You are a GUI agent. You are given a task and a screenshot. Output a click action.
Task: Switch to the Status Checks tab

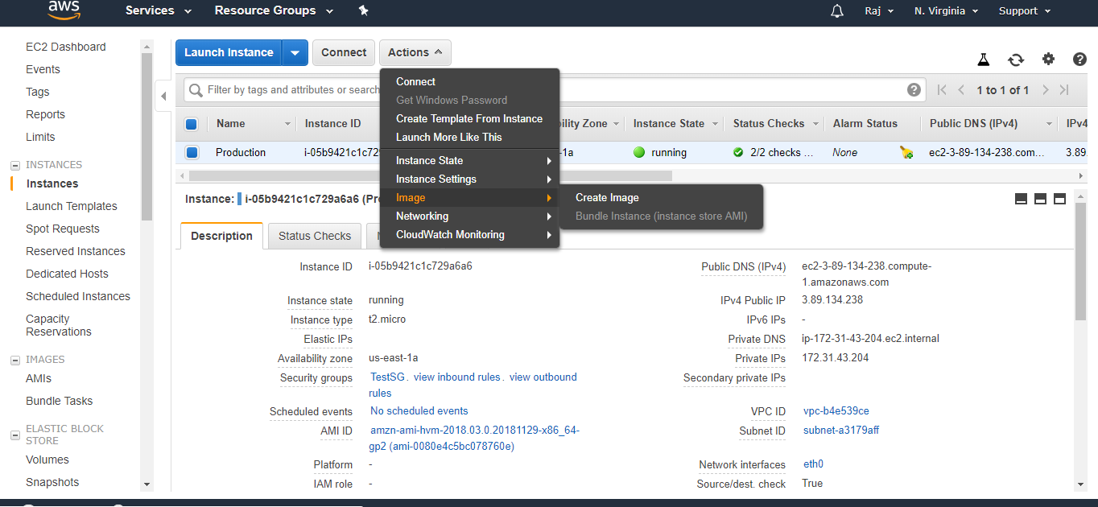pyautogui.click(x=314, y=236)
